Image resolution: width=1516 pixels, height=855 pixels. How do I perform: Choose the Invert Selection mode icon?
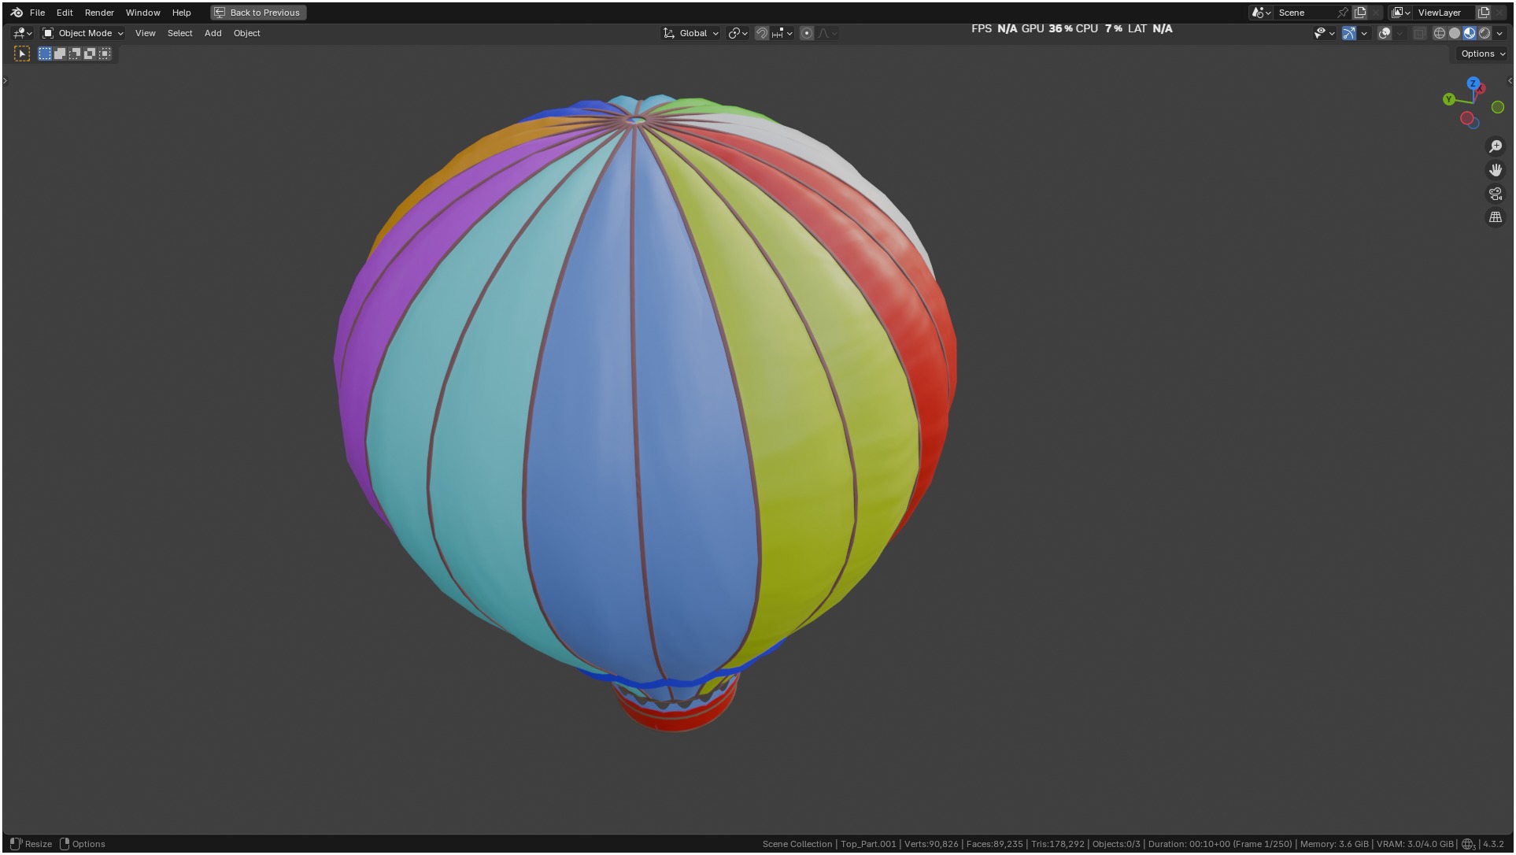pos(90,54)
